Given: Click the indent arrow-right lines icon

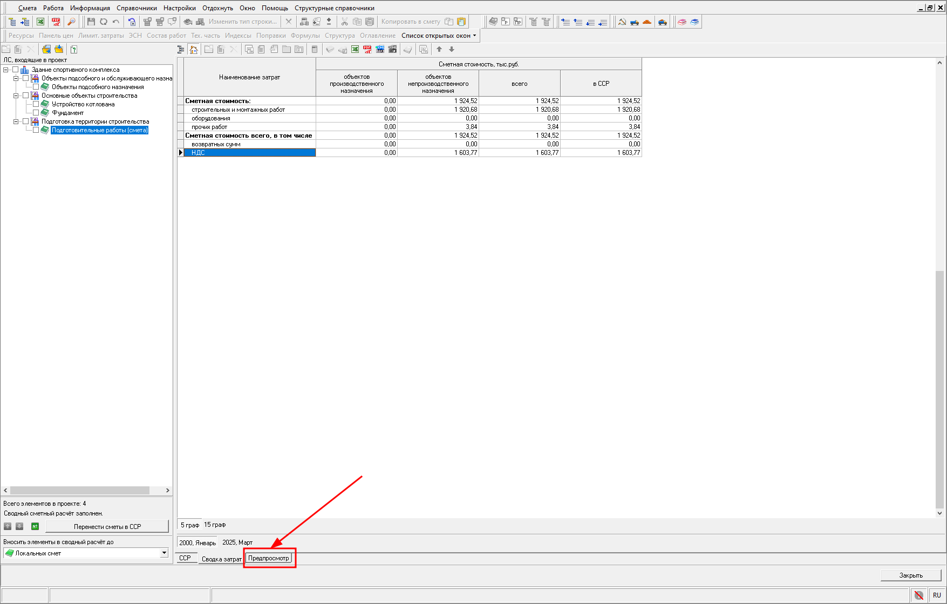Looking at the screenshot, I should click(x=566, y=22).
